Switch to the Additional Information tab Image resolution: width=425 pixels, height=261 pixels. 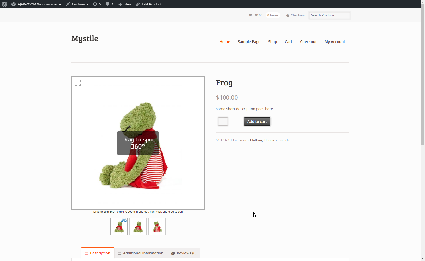[x=141, y=253]
